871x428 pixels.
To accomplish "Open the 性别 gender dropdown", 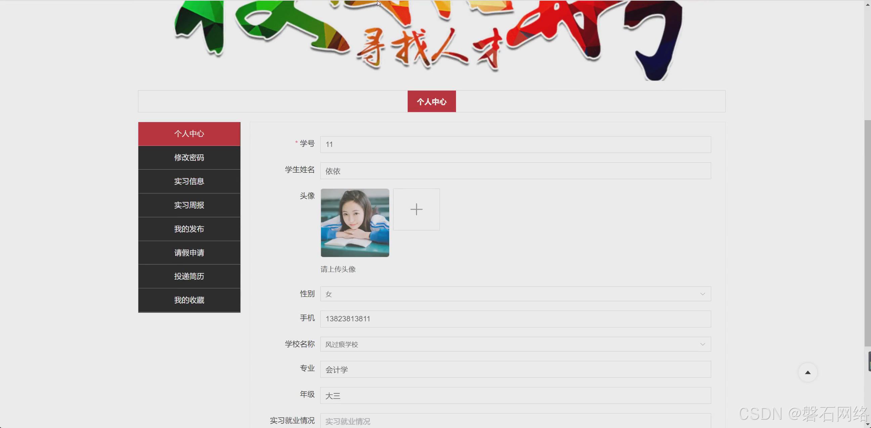I will pos(515,293).
